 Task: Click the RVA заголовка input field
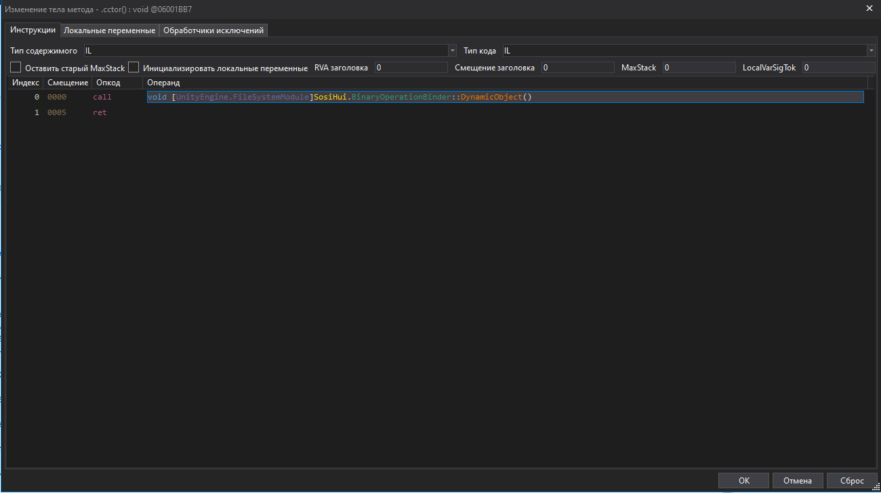pyautogui.click(x=411, y=68)
